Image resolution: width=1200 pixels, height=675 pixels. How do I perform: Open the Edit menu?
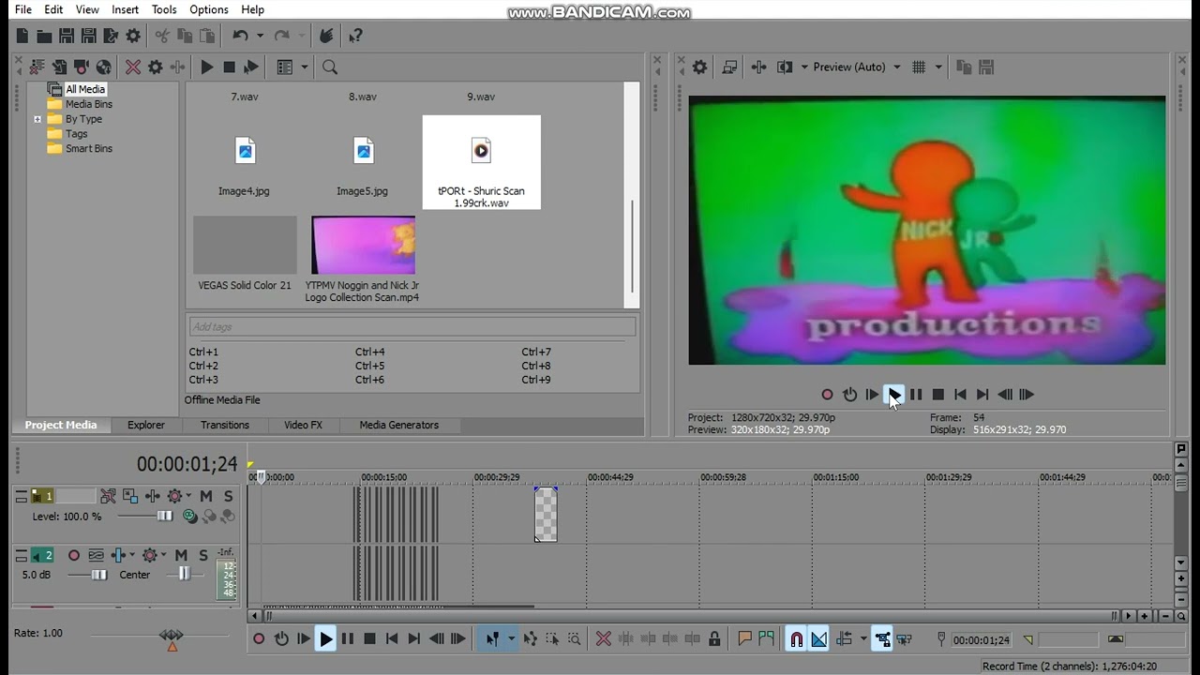[53, 9]
